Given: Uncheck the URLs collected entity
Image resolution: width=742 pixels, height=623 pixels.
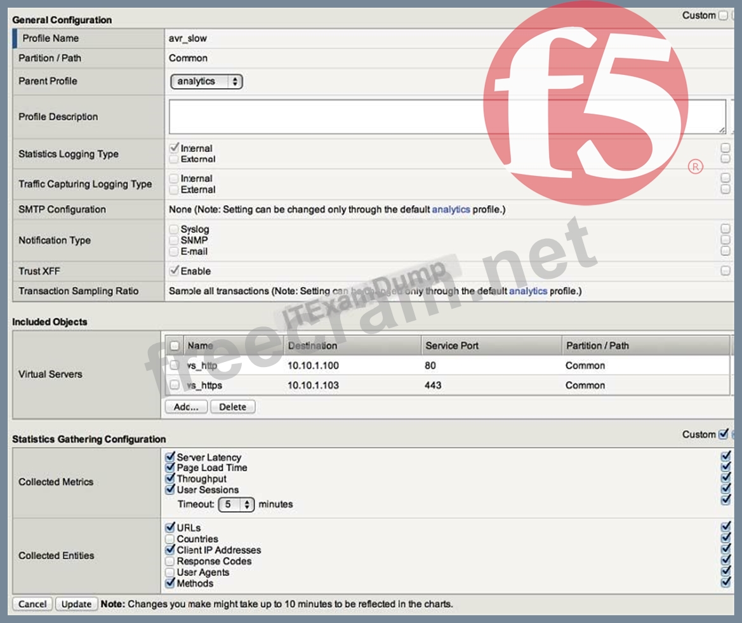Looking at the screenshot, I should pyautogui.click(x=170, y=527).
